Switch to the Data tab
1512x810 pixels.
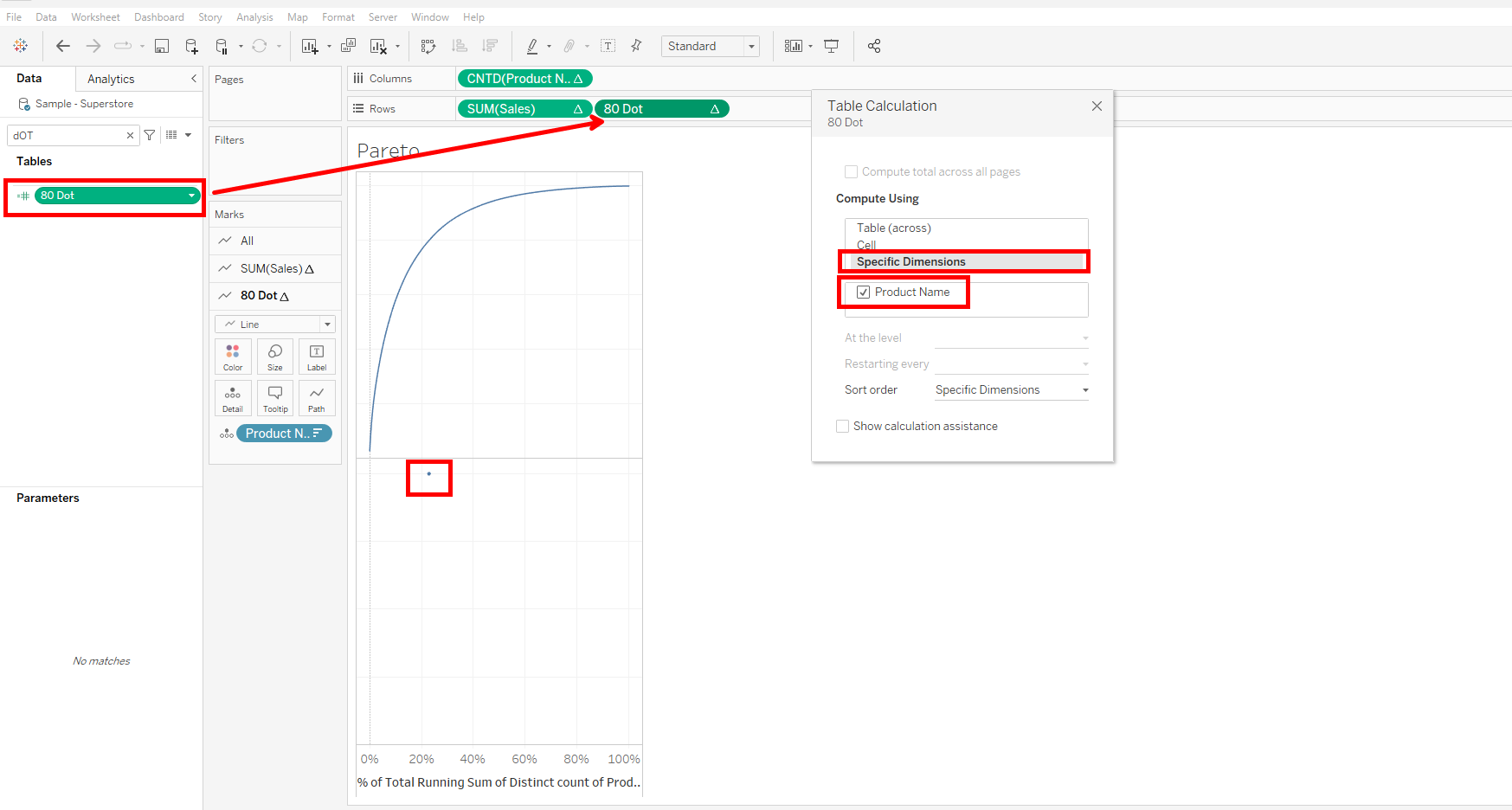click(x=29, y=78)
